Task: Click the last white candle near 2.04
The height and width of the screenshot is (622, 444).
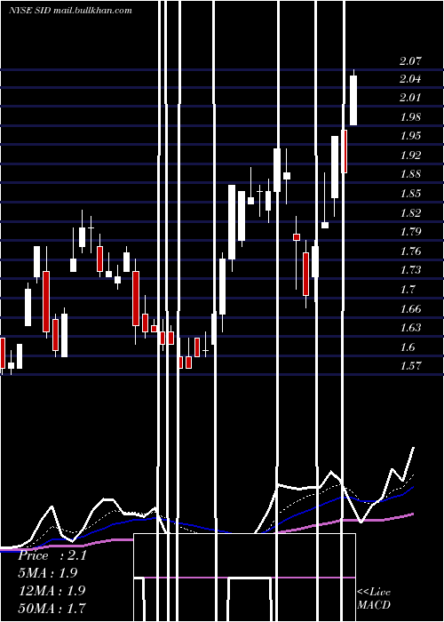Action: click(353, 100)
